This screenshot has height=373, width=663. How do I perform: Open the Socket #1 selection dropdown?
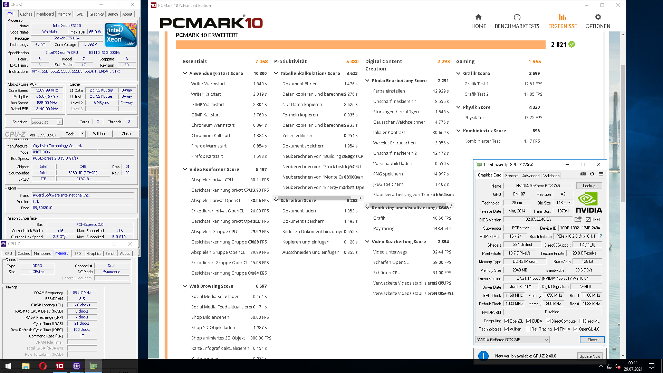tap(47, 122)
